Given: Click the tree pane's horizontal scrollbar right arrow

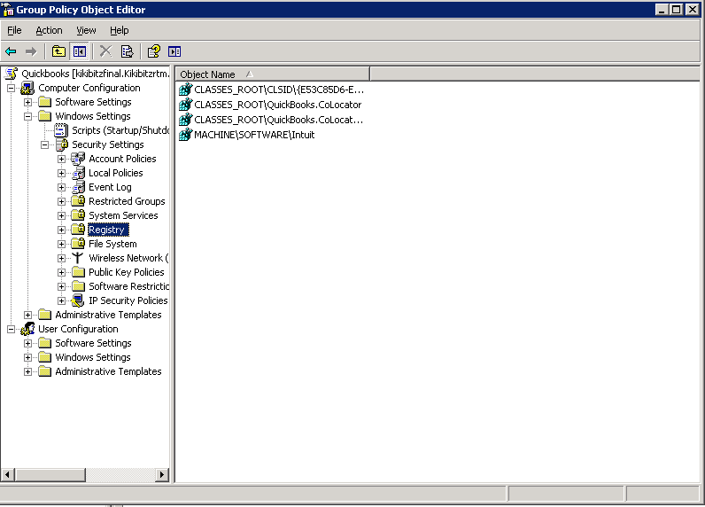Looking at the screenshot, I should pos(162,475).
